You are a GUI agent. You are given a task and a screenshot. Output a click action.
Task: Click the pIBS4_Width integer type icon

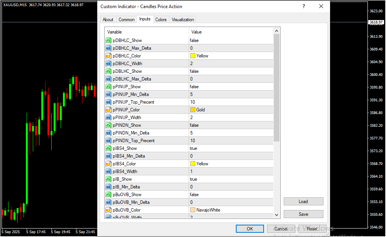click(108, 171)
